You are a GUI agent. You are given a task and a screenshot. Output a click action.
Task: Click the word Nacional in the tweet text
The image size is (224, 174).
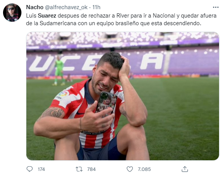click(x=164, y=16)
